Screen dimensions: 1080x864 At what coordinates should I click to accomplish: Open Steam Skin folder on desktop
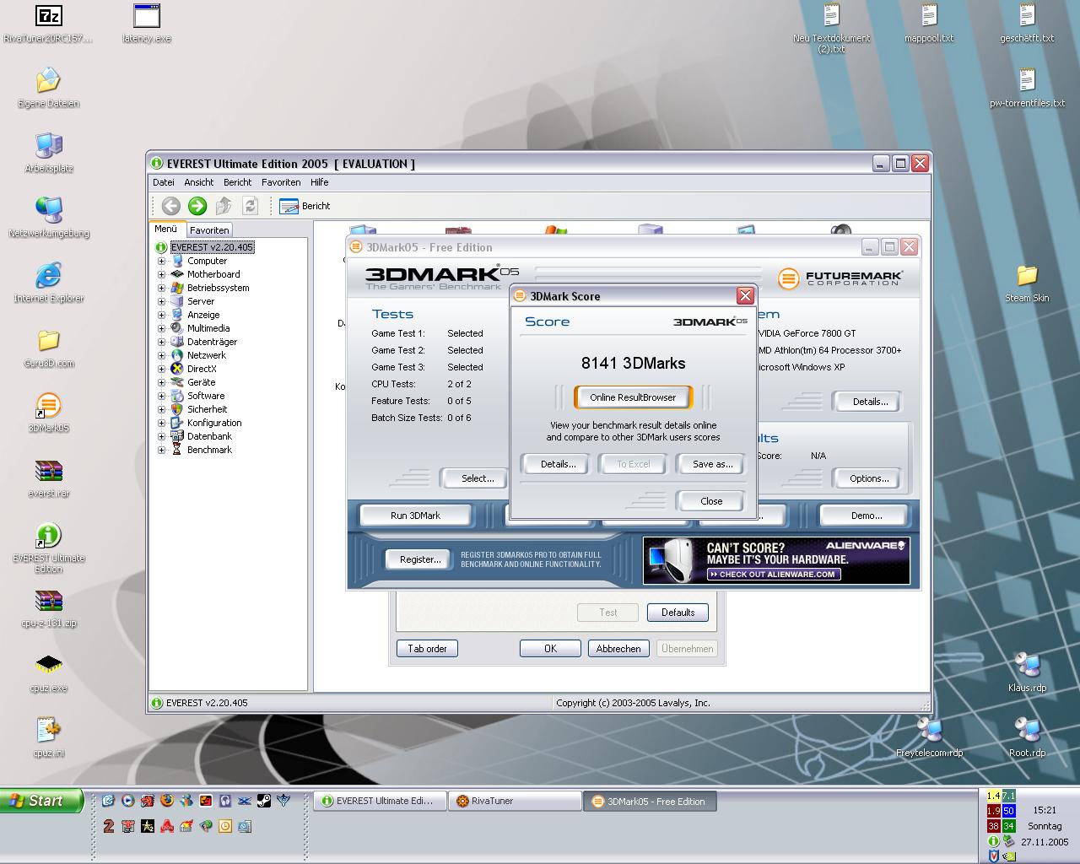[1027, 283]
